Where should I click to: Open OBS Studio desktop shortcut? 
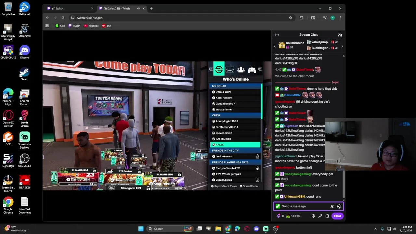click(24, 160)
